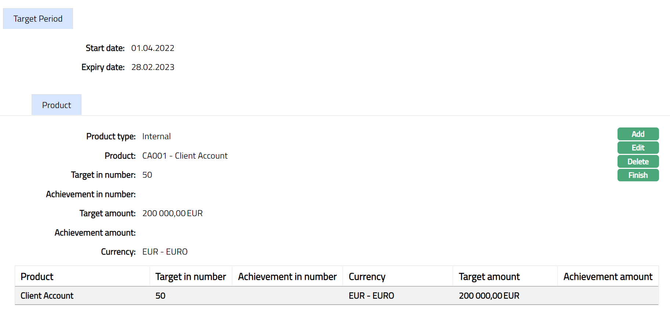Click the Target in number column header
The width and height of the screenshot is (670, 311).
tap(191, 277)
